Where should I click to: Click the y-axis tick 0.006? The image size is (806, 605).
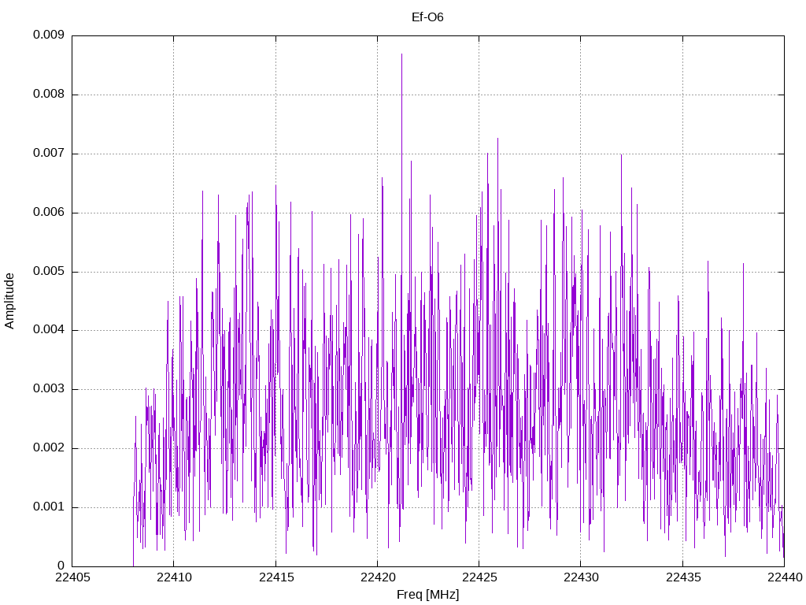click(x=49, y=213)
